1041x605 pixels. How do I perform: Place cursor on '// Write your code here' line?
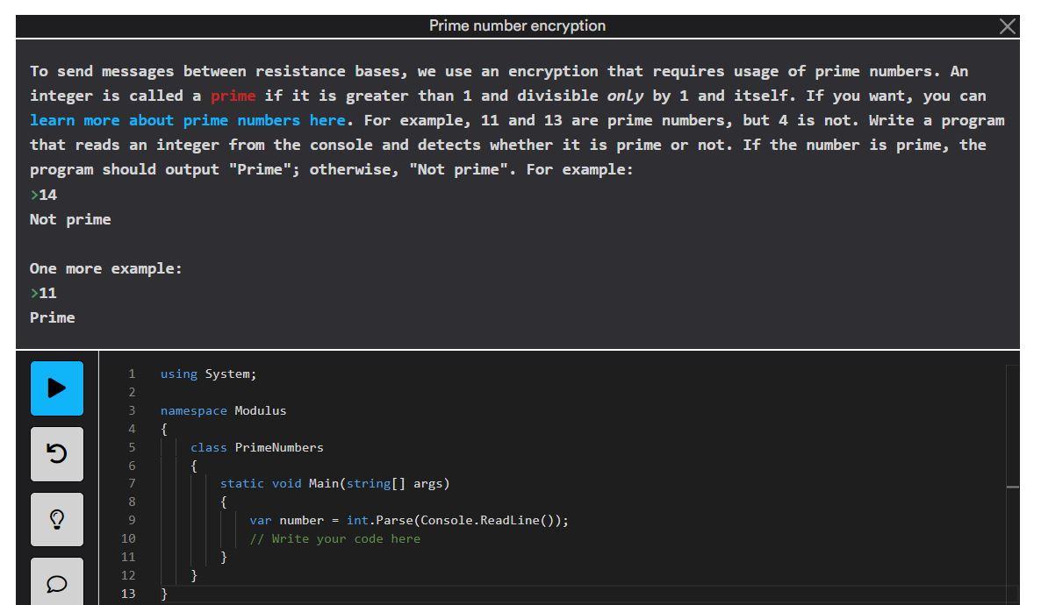[335, 538]
